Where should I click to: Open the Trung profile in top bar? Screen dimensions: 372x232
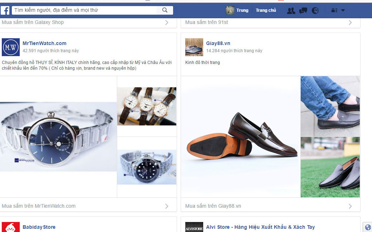pos(237,10)
